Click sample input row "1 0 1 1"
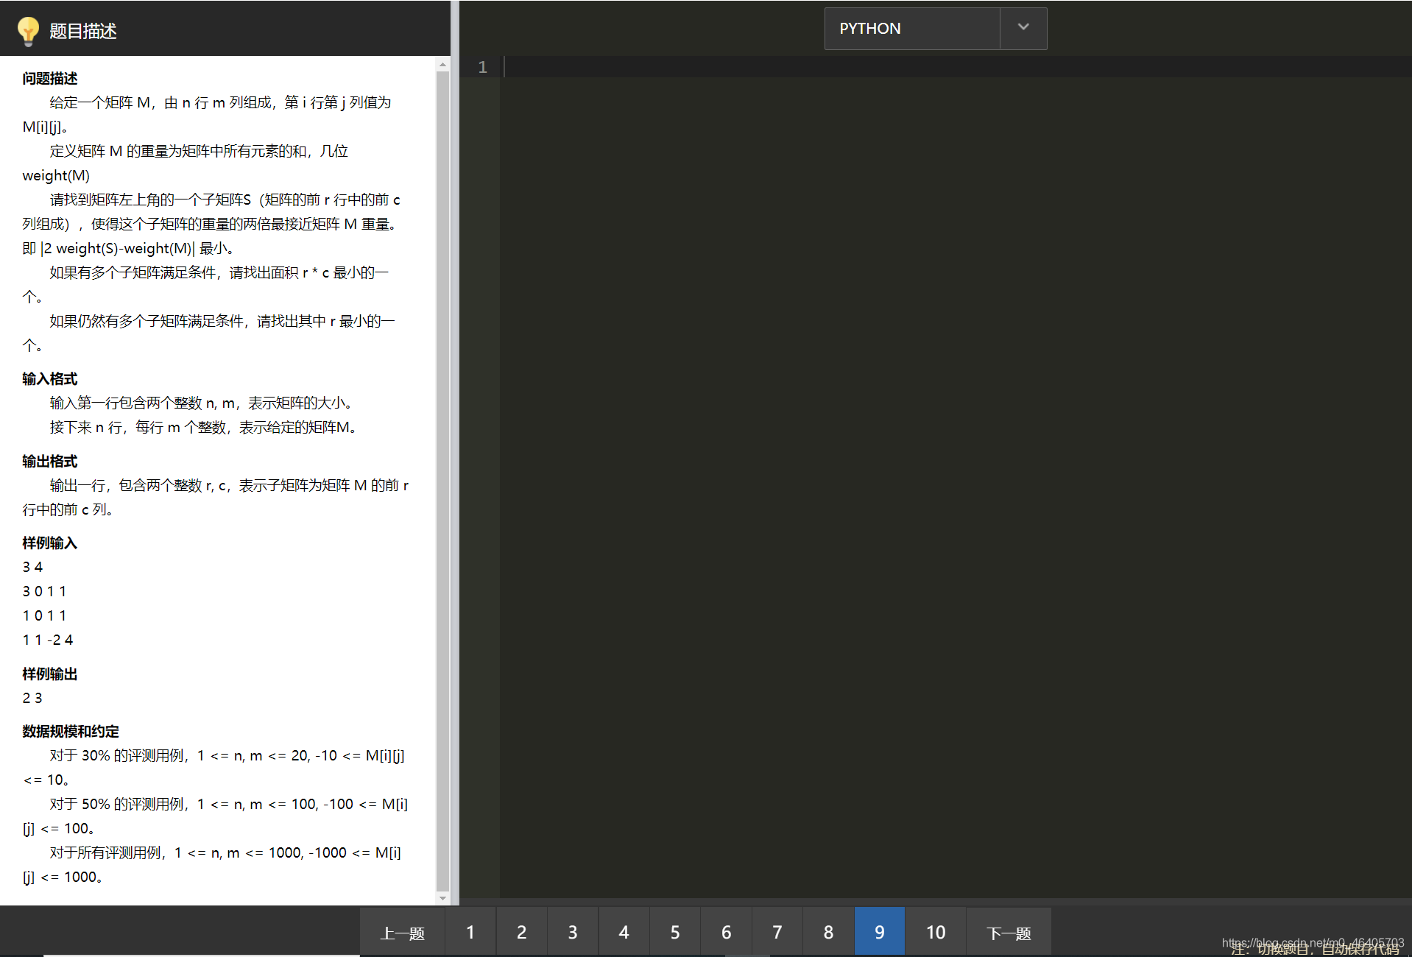Viewport: 1412px width, 957px height. pyautogui.click(x=44, y=615)
